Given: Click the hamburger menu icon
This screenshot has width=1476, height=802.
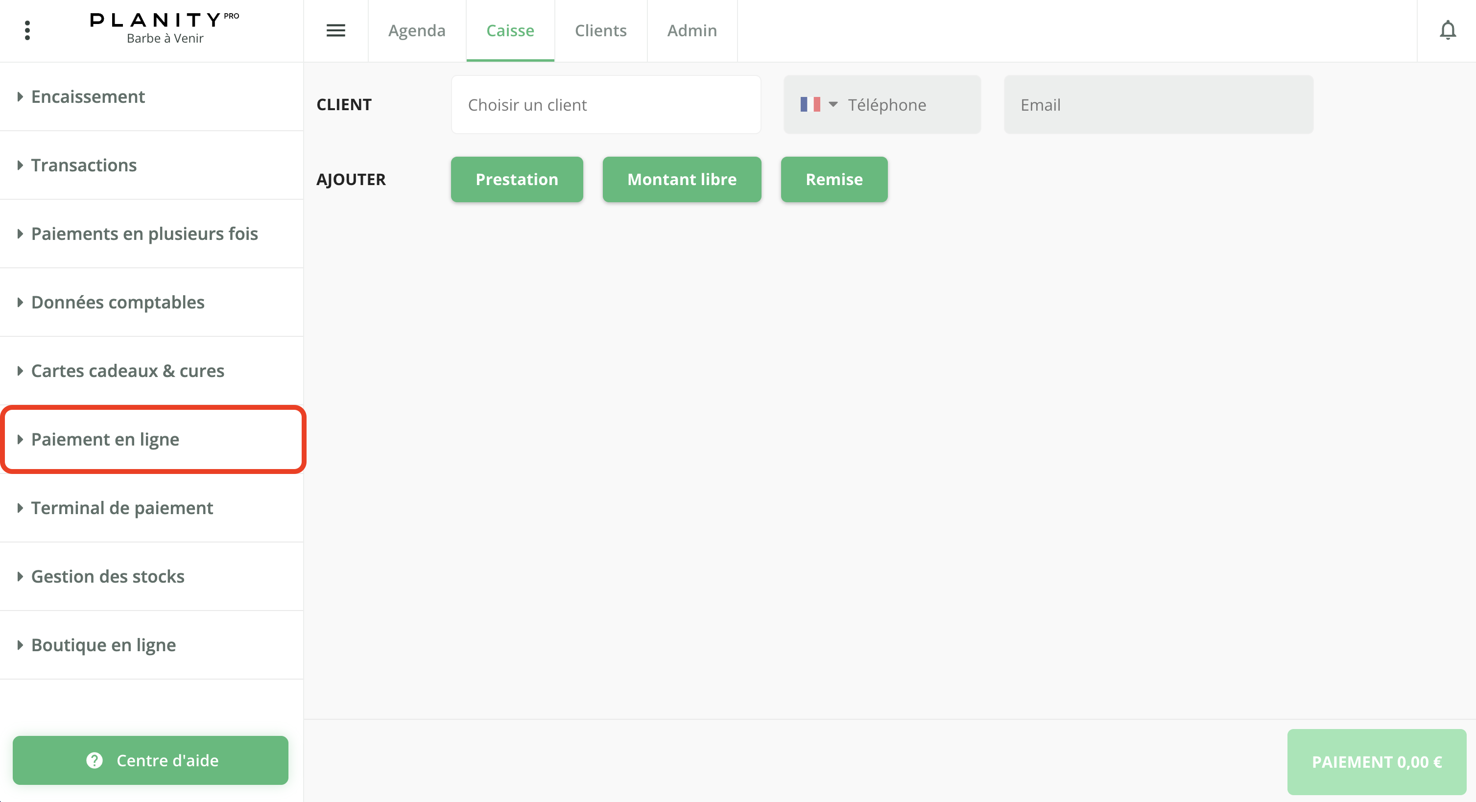Looking at the screenshot, I should point(336,30).
